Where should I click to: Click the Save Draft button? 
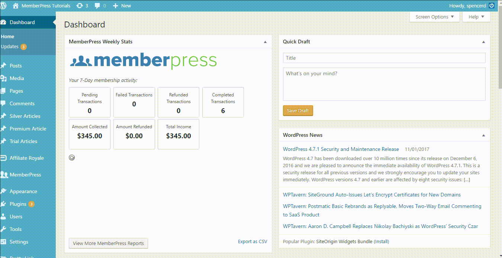pos(298,111)
